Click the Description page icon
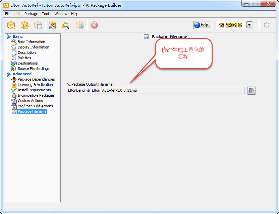 pos(14,53)
